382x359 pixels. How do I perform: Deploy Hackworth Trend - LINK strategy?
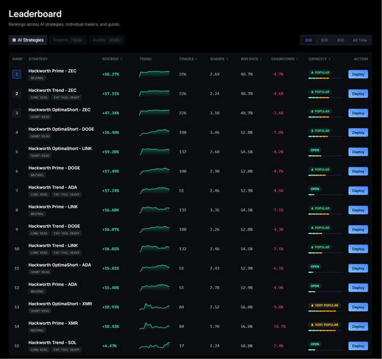358,249
